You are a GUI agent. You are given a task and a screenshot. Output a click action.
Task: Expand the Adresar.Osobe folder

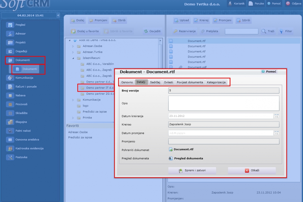point(73,46)
